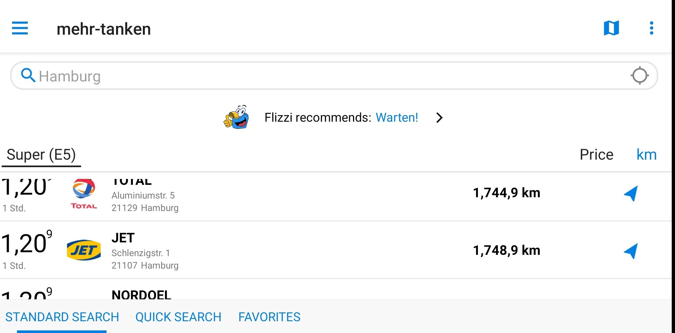Viewport: 675px width, 333px height.
Task: Open the NORDOEL station entry
Action: click(336, 289)
